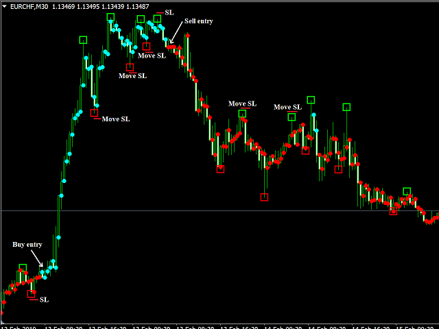The image size is (439, 329).
Task: Select red square next to bottom-left SL label
Action: click(31, 294)
